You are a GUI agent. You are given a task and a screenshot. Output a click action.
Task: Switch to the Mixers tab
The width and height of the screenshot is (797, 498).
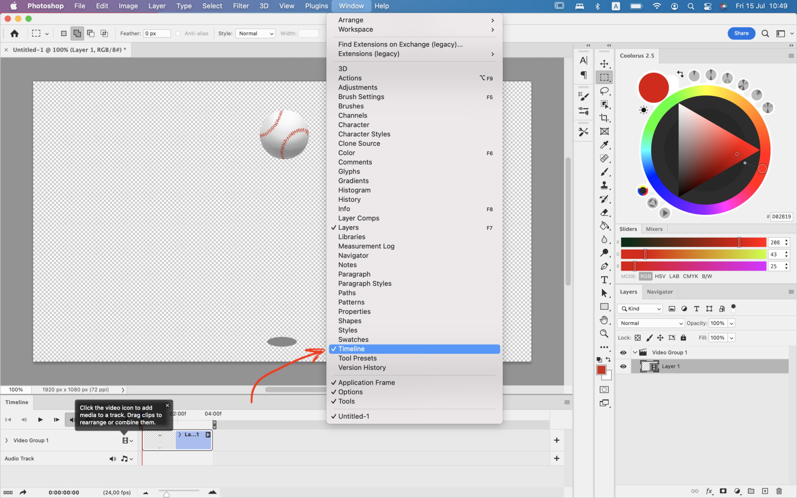click(654, 229)
